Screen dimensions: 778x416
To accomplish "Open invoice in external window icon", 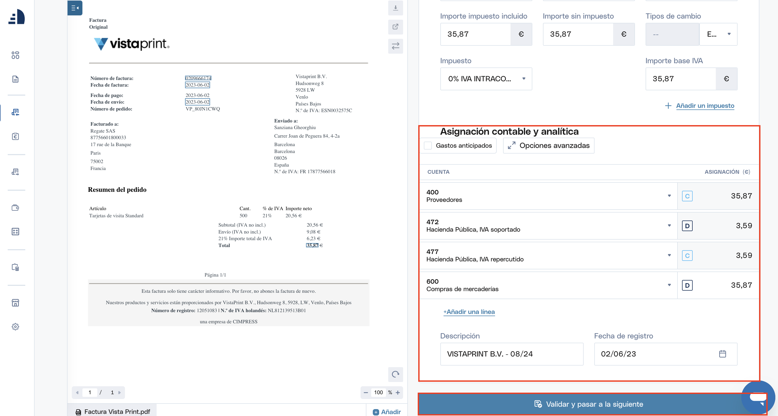I will pos(395,27).
